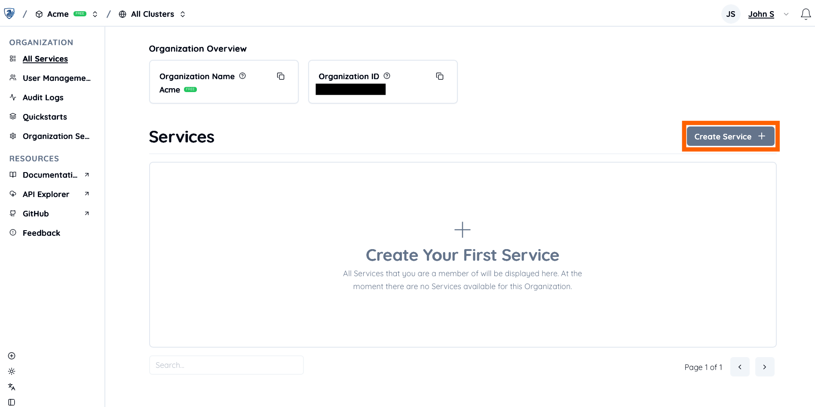
Task: Click the Page 1 of 1 label
Action: point(703,367)
